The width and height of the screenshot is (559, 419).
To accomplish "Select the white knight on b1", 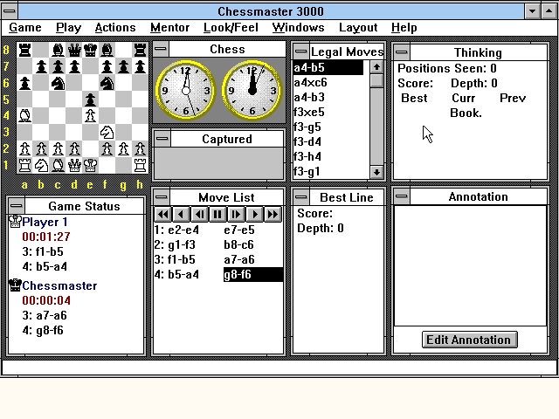I will point(41,165).
